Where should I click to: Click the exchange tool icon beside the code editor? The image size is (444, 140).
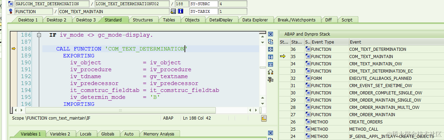[x=271, y=42]
